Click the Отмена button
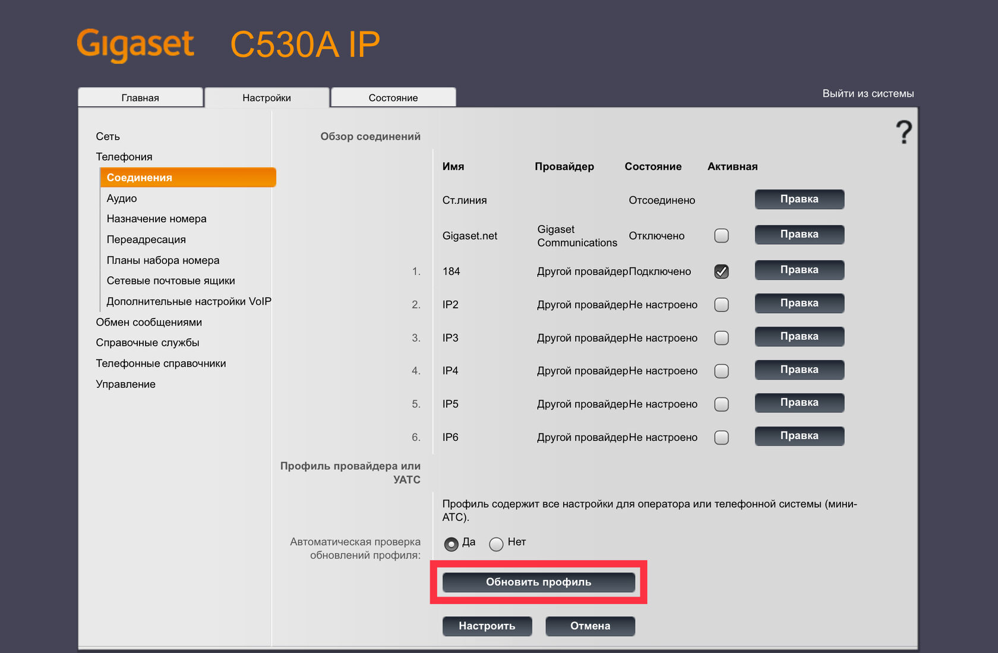This screenshot has height=653, width=998. (590, 626)
